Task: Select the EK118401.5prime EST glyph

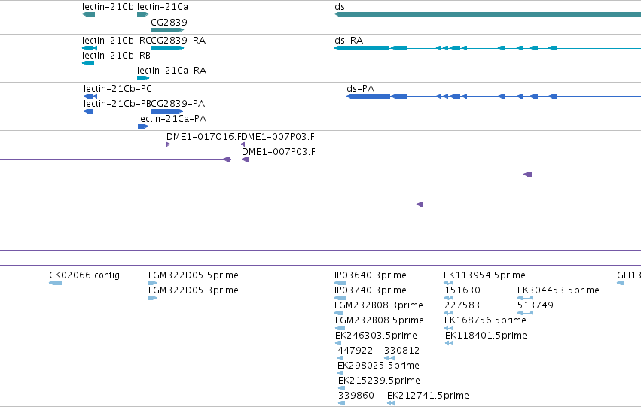Action: (x=449, y=343)
